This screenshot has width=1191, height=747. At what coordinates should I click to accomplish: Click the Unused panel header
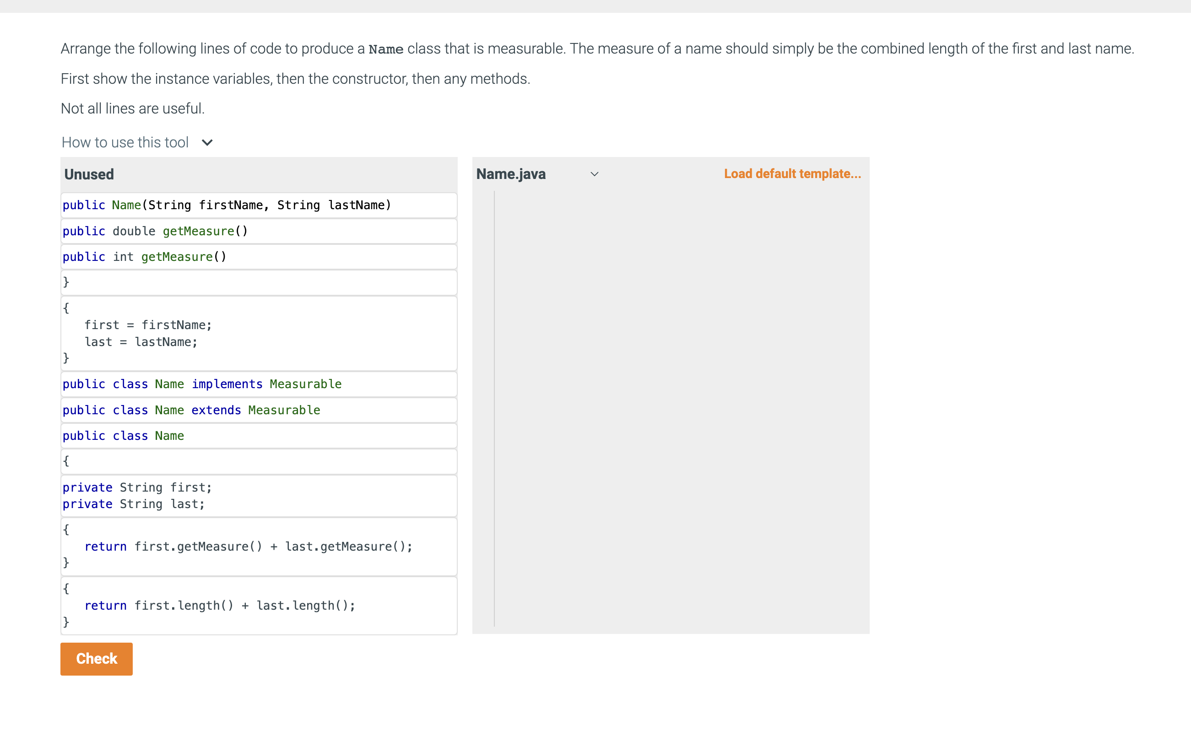coord(89,174)
